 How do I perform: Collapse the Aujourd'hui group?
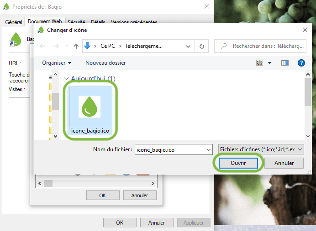(x=67, y=79)
